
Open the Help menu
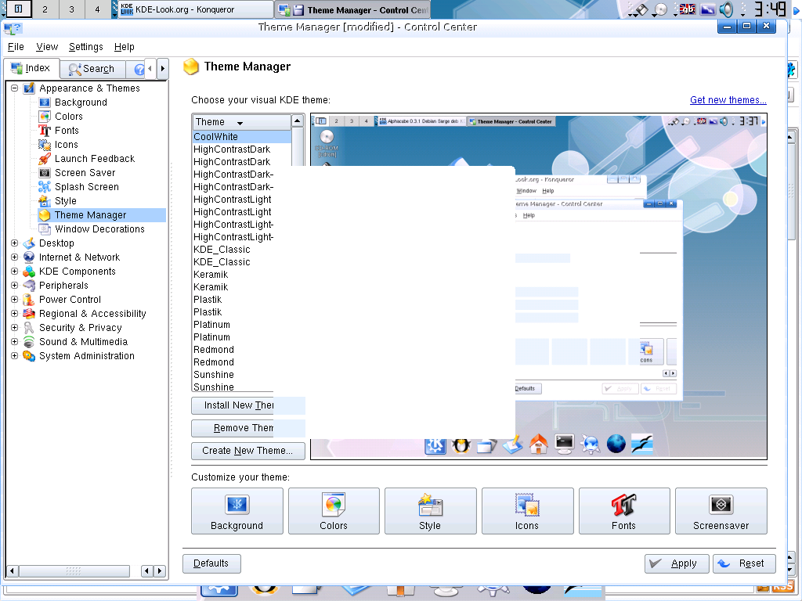click(x=125, y=47)
